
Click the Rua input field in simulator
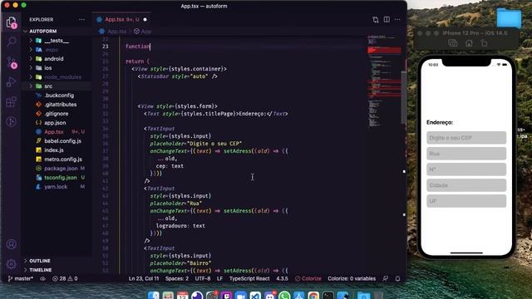click(466, 154)
